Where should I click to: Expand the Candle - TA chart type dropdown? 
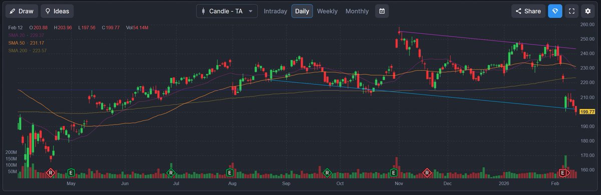227,11
